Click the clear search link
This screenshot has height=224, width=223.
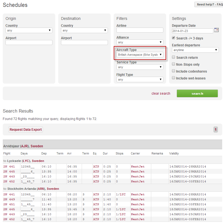click(161, 94)
